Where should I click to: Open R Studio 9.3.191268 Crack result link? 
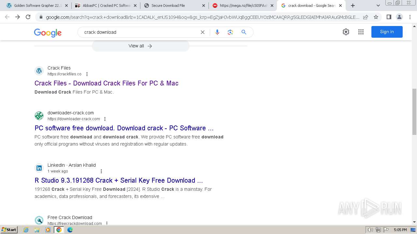pyautogui.click(x=119, y=180)
